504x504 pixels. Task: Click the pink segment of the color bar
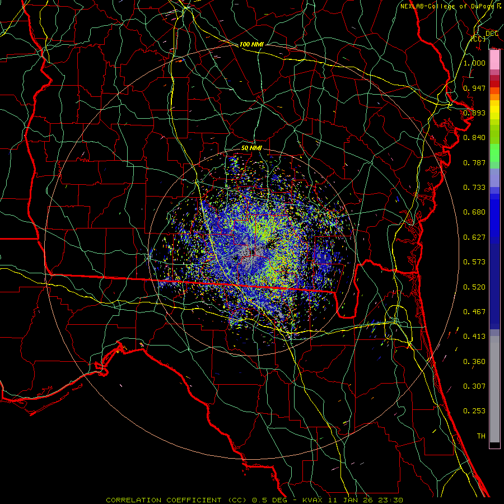click(494, 60)
